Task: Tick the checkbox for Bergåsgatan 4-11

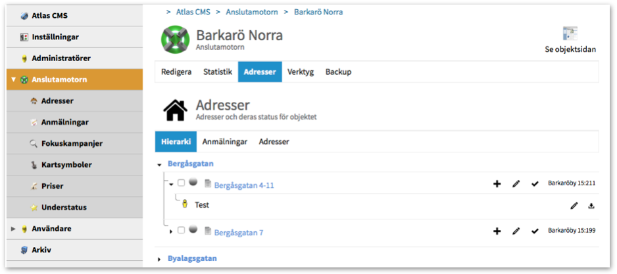Action: pos(182,183)
